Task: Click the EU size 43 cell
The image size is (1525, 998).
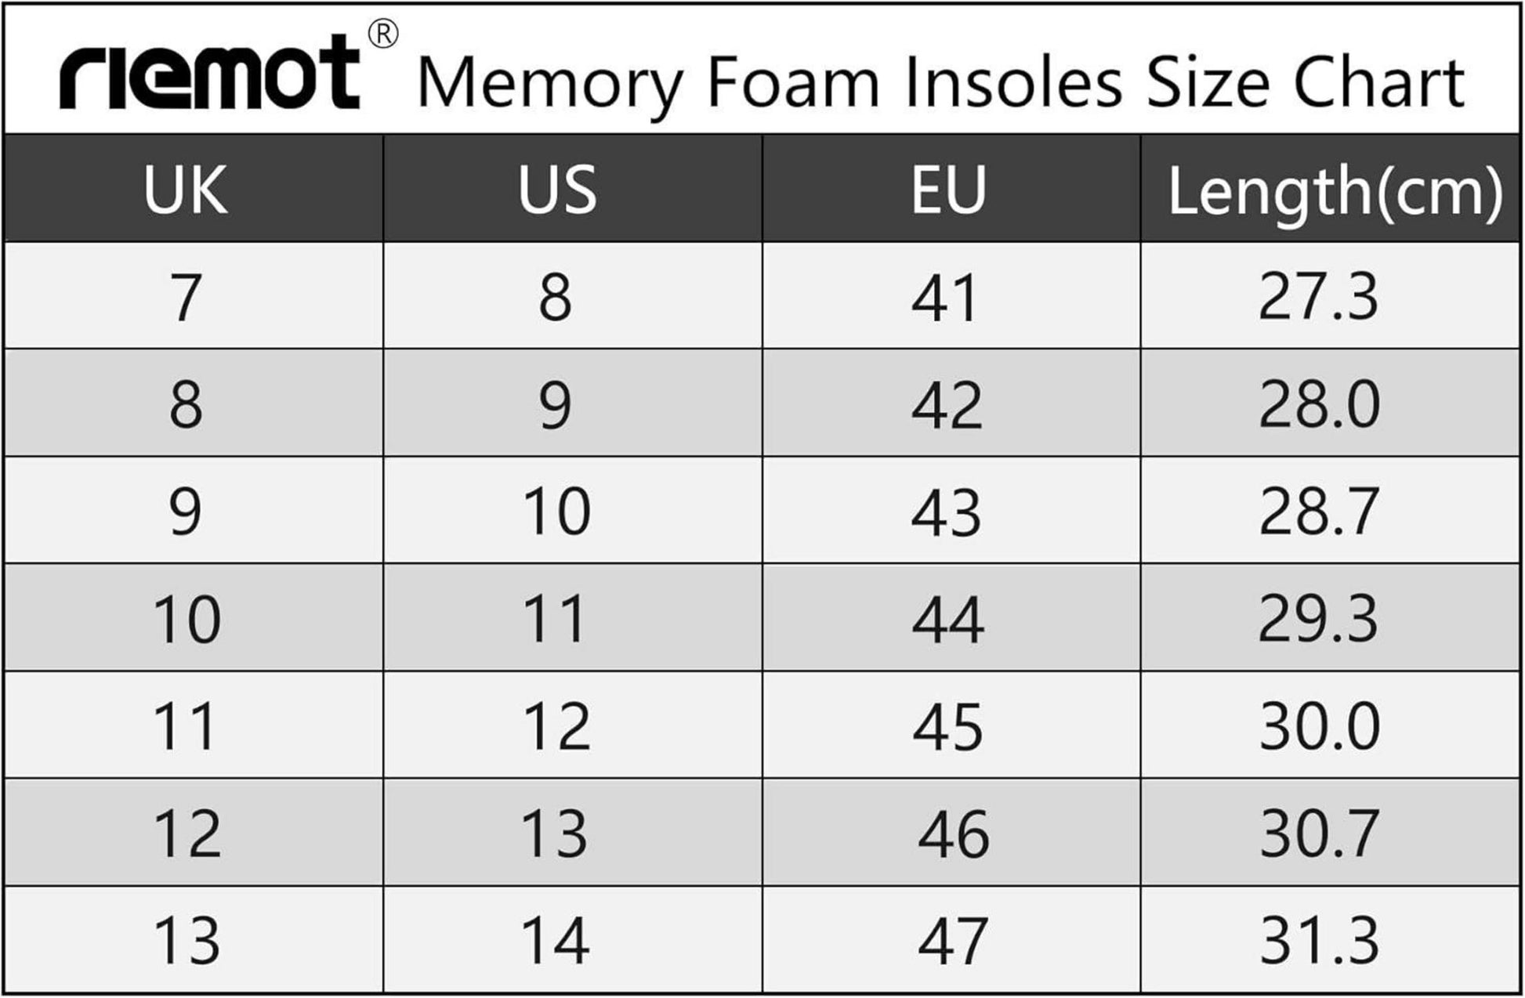Action: point(946,512)
